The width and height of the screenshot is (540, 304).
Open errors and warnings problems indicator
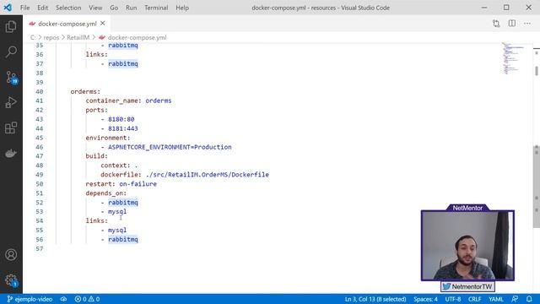(x=87, y=299)
